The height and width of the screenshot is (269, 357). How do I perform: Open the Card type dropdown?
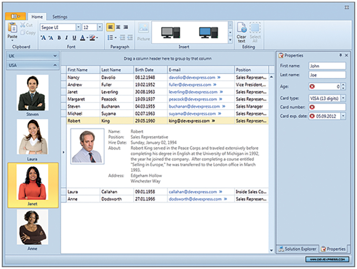click(x=343, y=98)
